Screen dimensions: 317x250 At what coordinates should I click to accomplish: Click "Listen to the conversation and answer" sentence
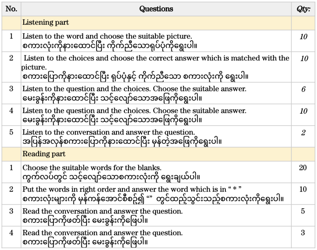pyautogui.click(x=109, y=132)
